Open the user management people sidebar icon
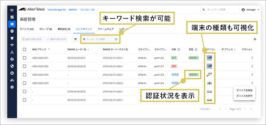Viewport: 266px width, 125px height. pyautogui.click(x=12, y=80)
